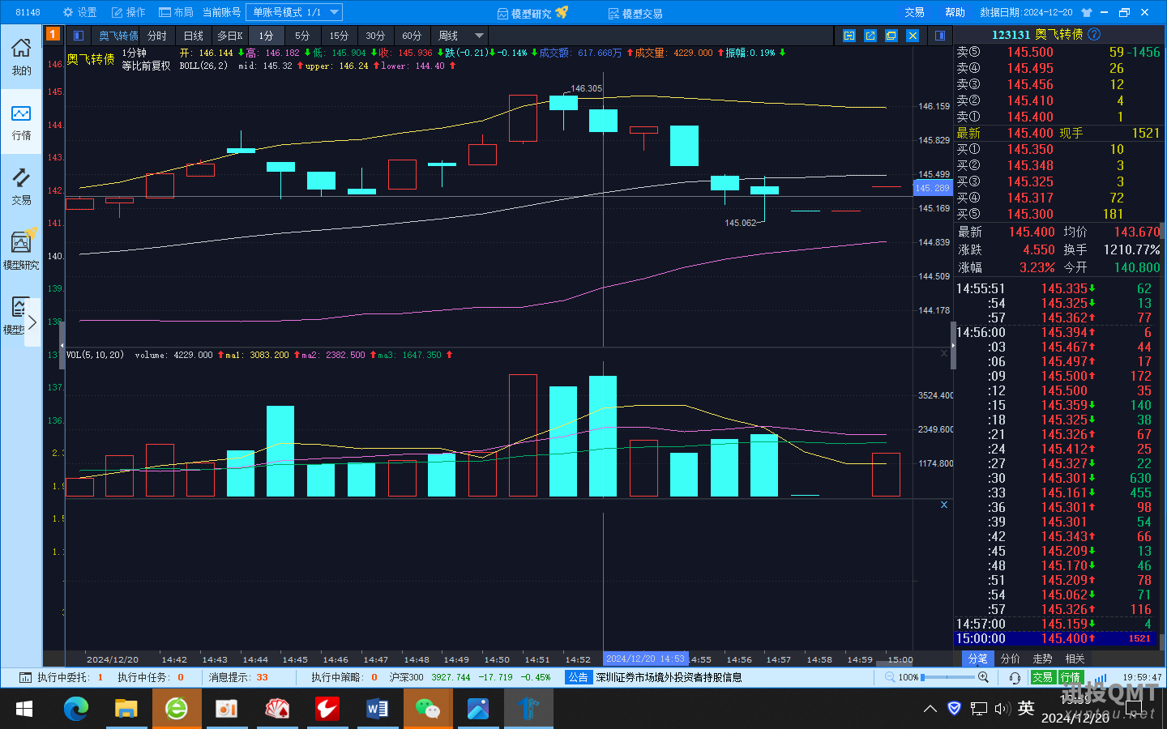The width and height of the screenshot is (1167, 729).
Task: Open 模型研究 in left sidebar
Action: click(21, 249)
